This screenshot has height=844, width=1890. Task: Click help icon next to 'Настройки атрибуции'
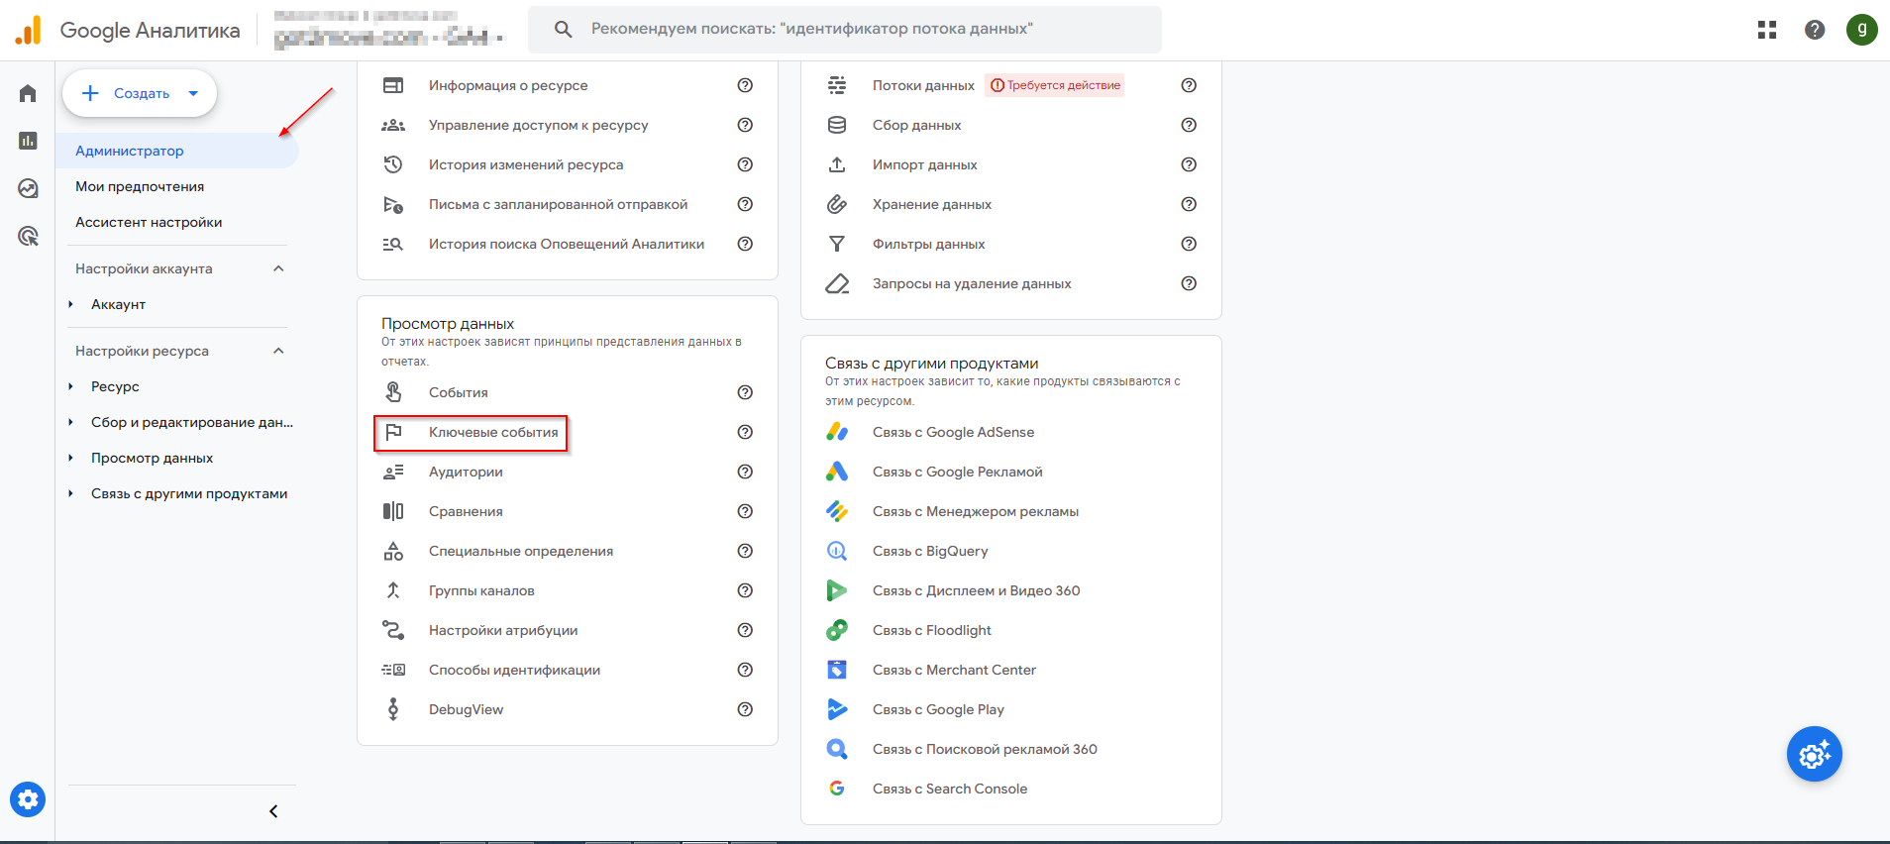tap(745, 630)
